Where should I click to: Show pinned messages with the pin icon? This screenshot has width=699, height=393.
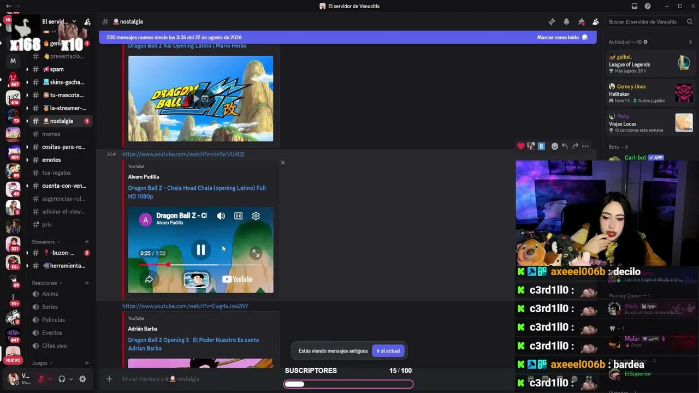pyautogui.click(x=581, y=22)
